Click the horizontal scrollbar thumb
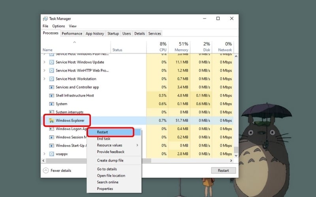Viewport: 316px width, 197px height. coord(98,161)
